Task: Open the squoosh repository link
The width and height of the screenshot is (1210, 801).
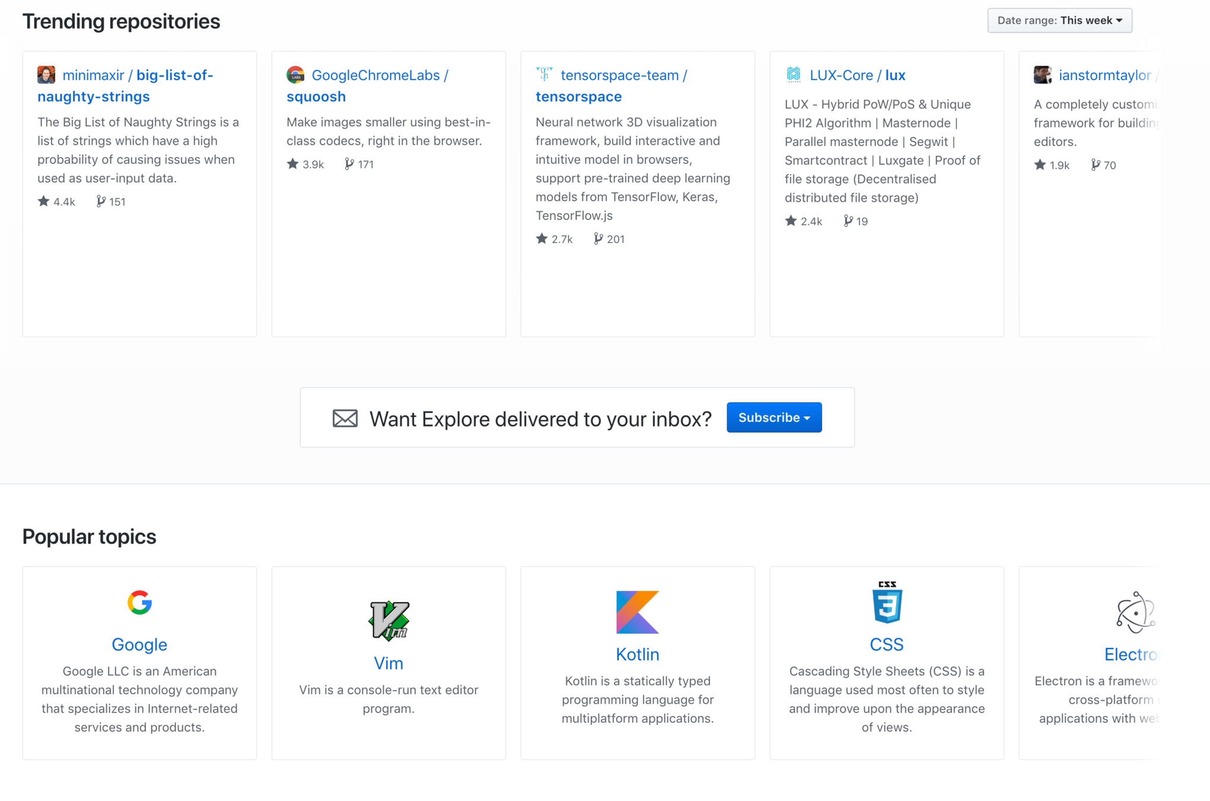Action: [x=316, y=97]
